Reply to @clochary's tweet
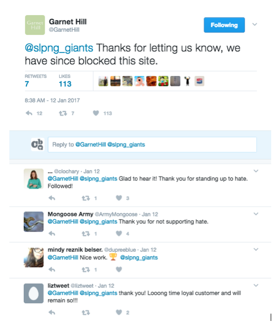The height and width of the screenshot is (323, 279). click(x=52, y=198)
